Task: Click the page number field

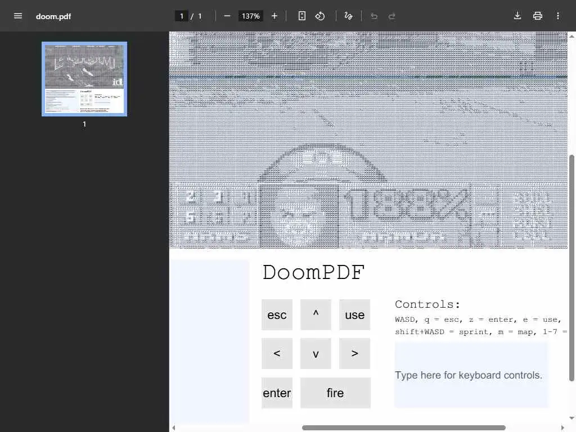Action: coord(182,16)
